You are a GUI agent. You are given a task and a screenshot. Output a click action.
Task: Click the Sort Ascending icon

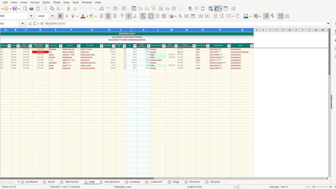[x=141, y=9]
